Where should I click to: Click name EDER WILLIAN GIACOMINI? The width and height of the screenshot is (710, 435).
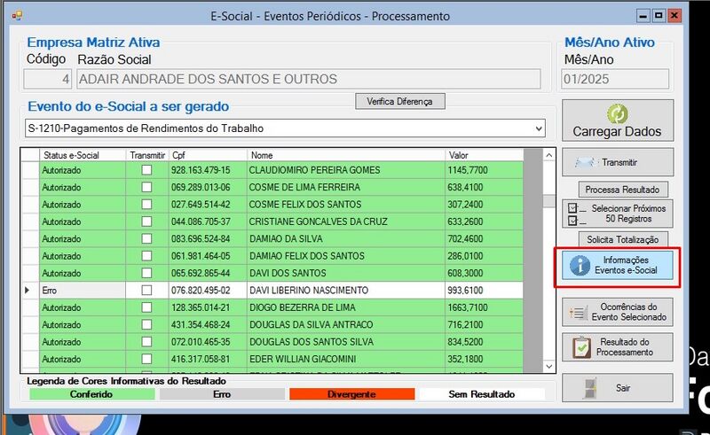tap(303, 359)
